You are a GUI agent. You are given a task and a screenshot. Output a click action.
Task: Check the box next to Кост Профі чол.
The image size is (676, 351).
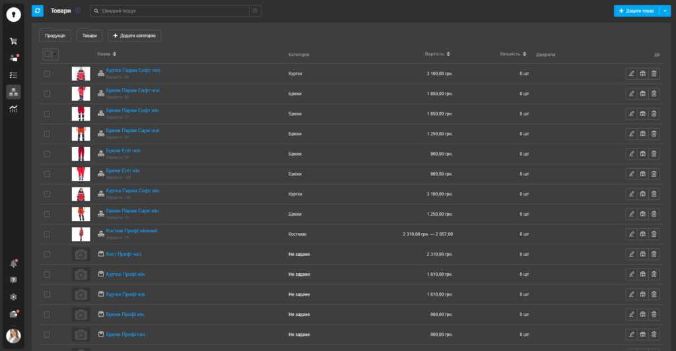(x=47, y=254)
